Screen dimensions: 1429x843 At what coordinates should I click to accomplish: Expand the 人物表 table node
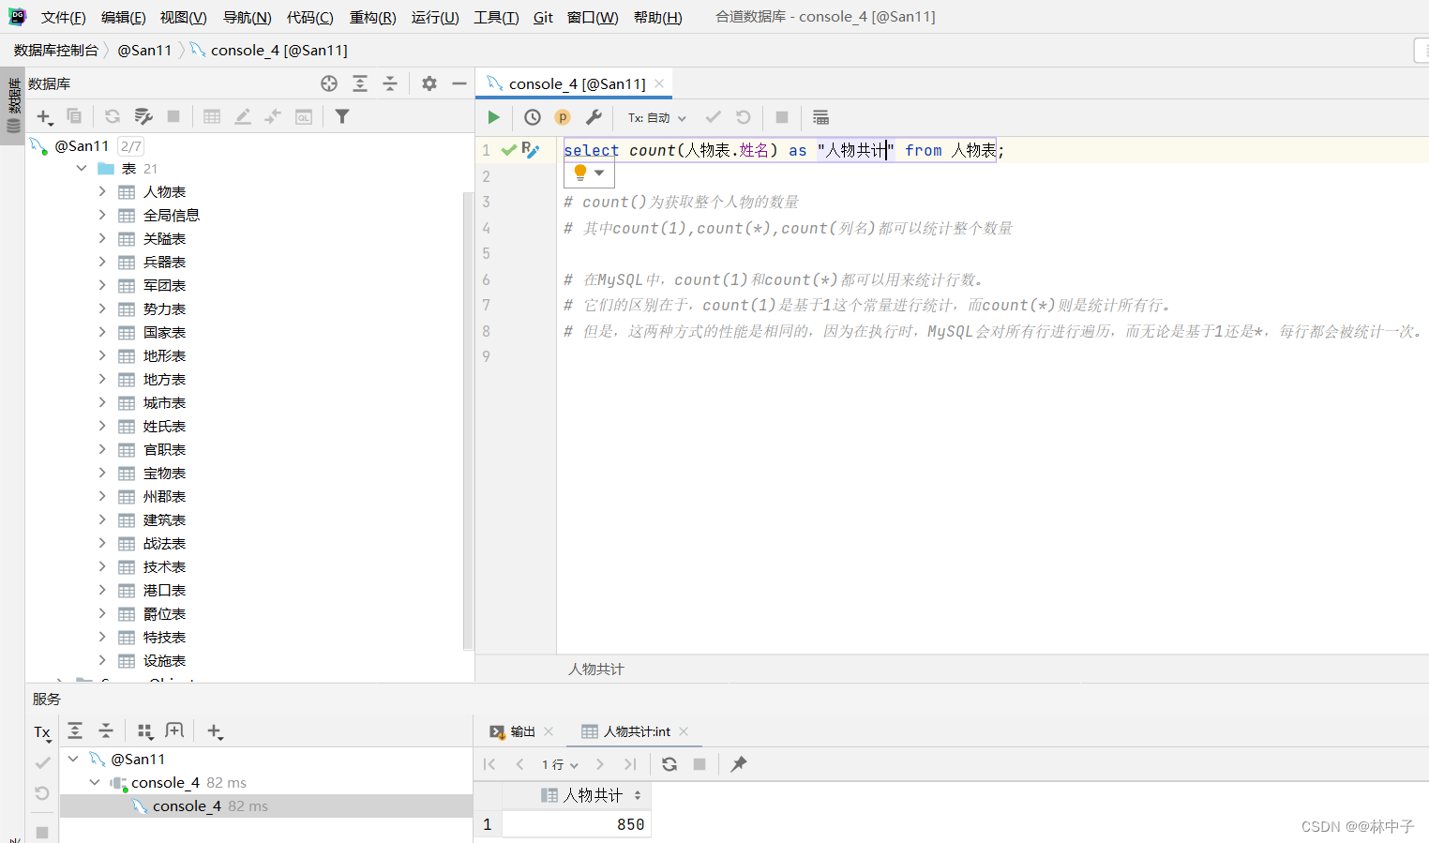click(x=102, y=191)
